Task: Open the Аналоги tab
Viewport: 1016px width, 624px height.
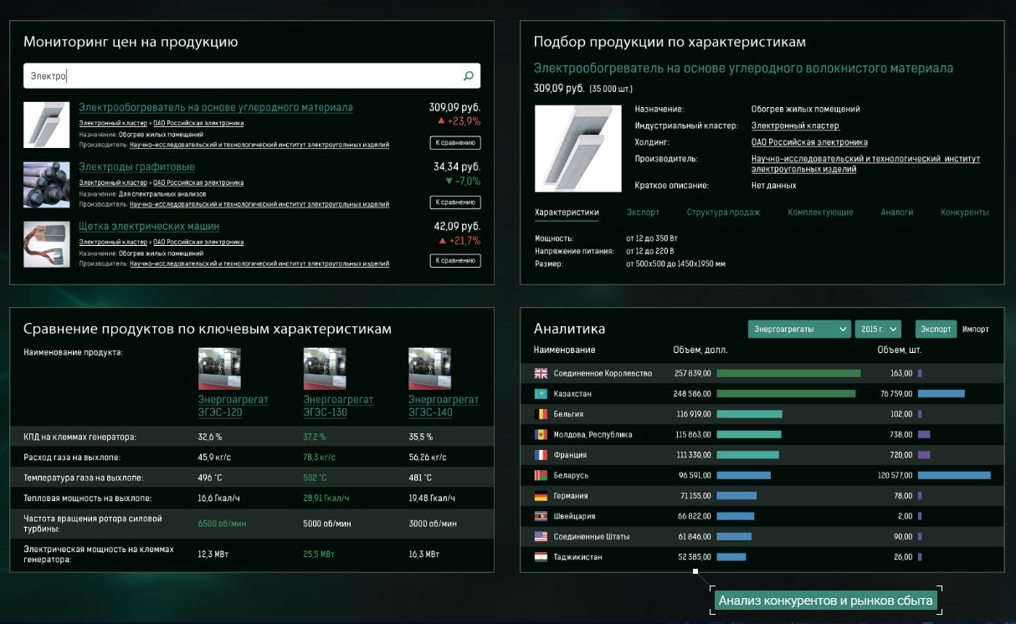Action: 896,212
